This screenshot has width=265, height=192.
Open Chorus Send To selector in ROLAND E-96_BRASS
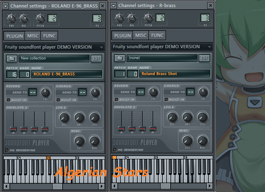82,92
